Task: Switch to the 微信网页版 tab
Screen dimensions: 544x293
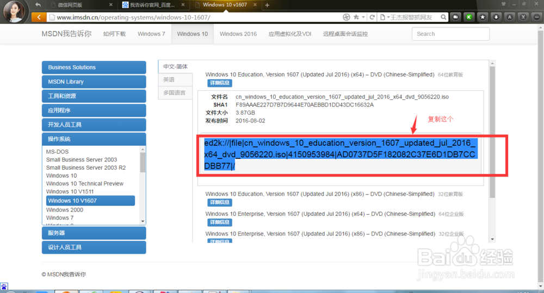Action: (81, 5)
